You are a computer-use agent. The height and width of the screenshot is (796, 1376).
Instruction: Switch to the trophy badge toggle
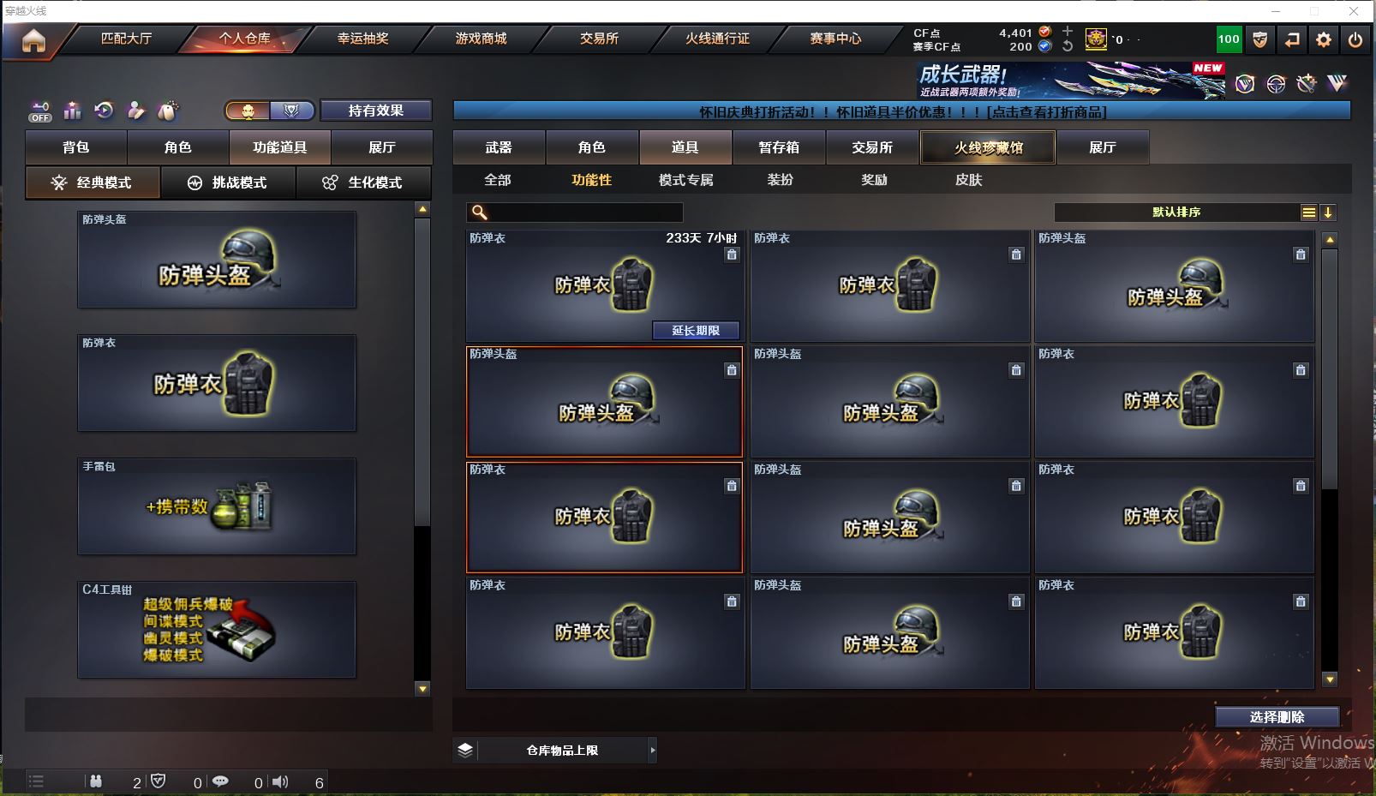(292, 111)
